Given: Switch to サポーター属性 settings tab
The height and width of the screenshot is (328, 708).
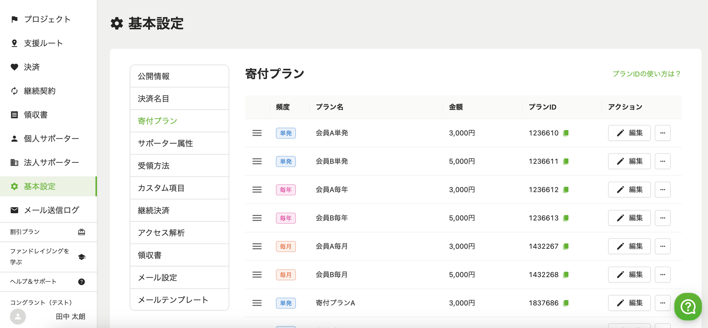Looking at the screenshot, I should (x=165, y=143).
